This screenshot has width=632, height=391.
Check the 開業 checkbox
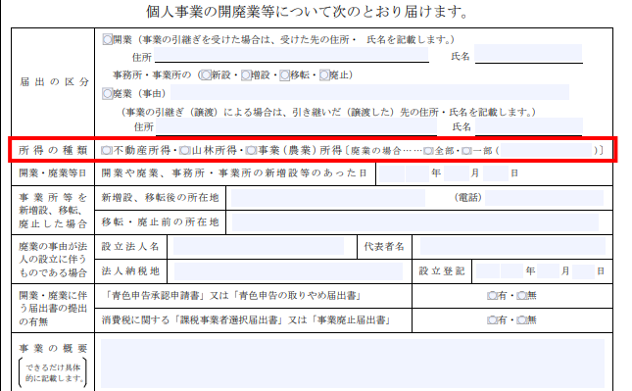click(x=107, y=39)
